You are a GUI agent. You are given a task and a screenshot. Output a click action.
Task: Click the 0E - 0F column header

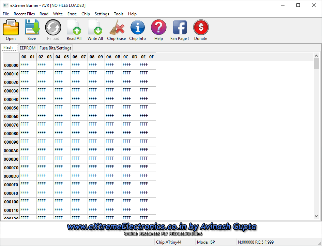coord(148,57)
